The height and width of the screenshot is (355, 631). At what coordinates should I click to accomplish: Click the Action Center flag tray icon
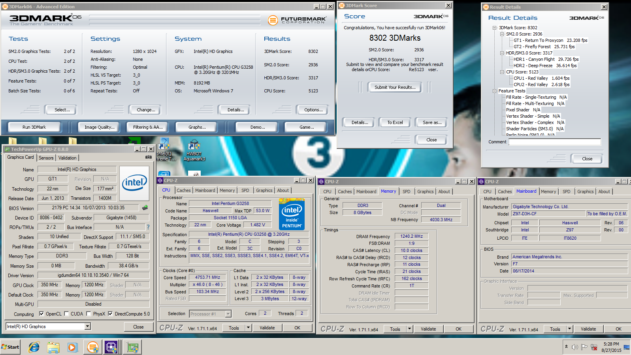[x=584, y=347]
